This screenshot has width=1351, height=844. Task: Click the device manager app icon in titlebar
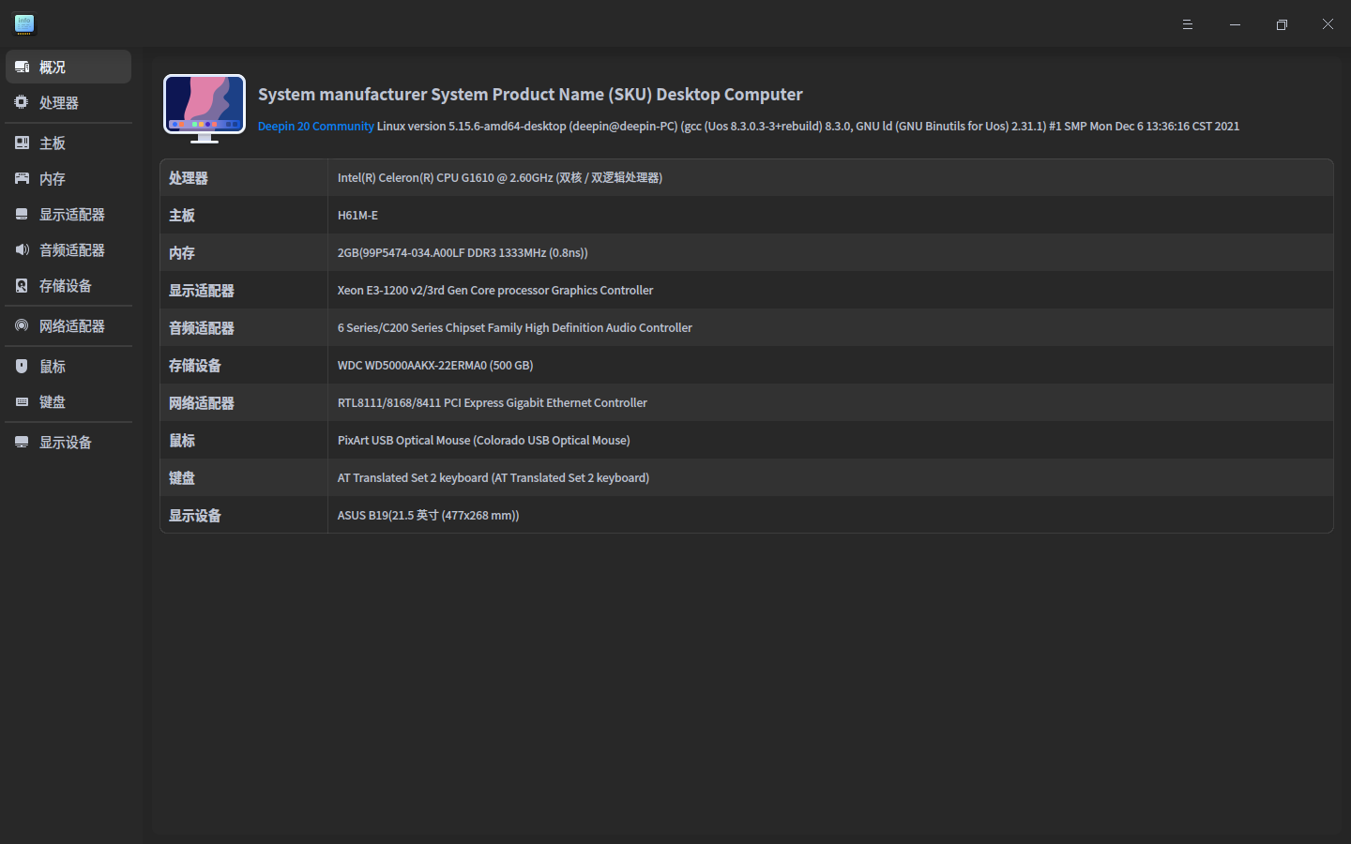[x=24, y=24]
